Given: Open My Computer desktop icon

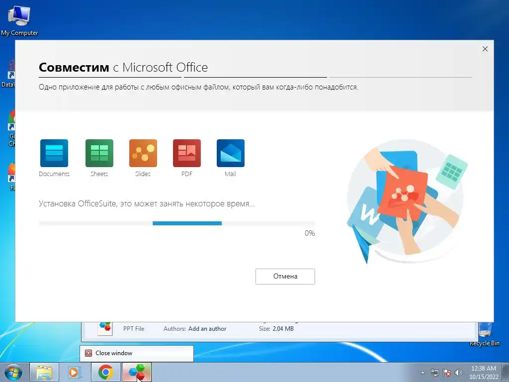Looking at the screenshot, I should pyautogui.click(x=19, y=21).
